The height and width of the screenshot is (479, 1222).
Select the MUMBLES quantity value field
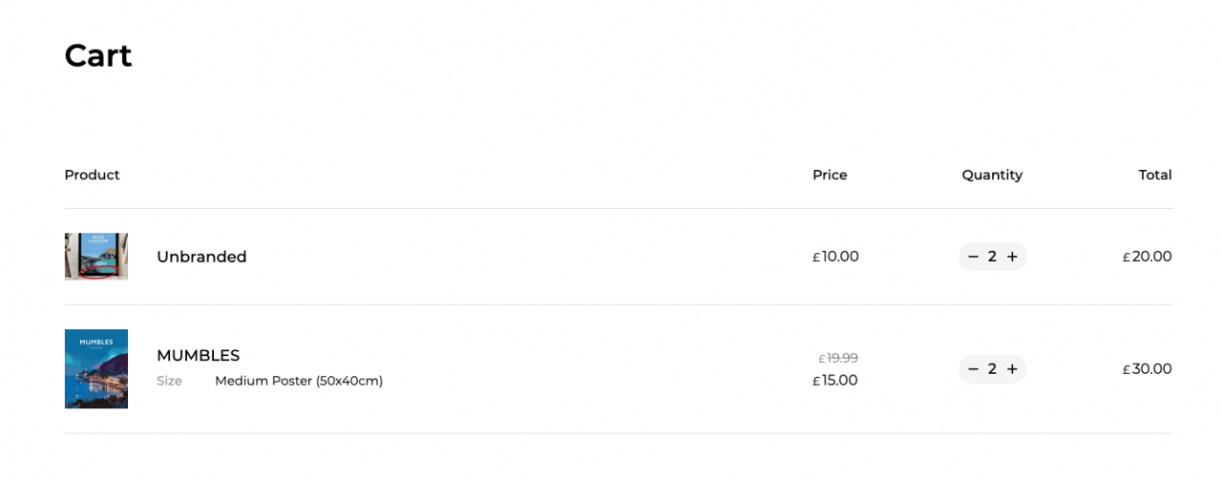(x=992, y=369)
